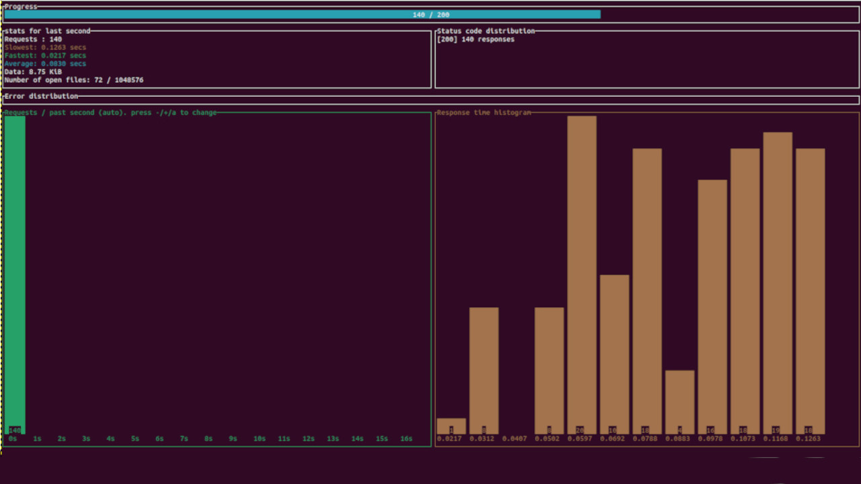This screenshot has width=861, height=484.
Task: Click the '0.1263' histogram axis label
Action: point(808,438)
